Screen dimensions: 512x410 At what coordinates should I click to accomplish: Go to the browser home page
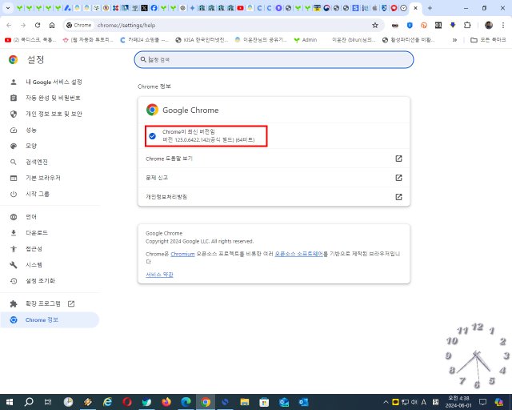(52, 25)
